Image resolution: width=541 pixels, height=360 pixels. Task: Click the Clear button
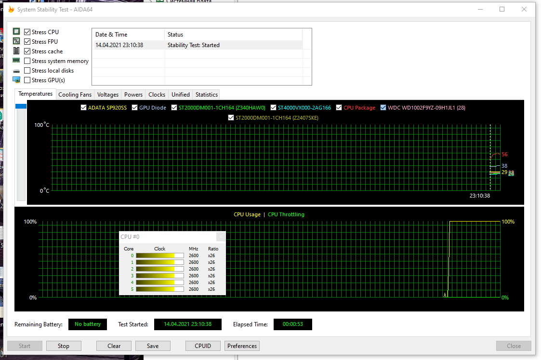click(x=114, y=346)
